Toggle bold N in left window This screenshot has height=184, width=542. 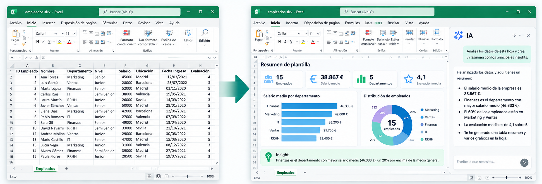[x=38, y=42]
